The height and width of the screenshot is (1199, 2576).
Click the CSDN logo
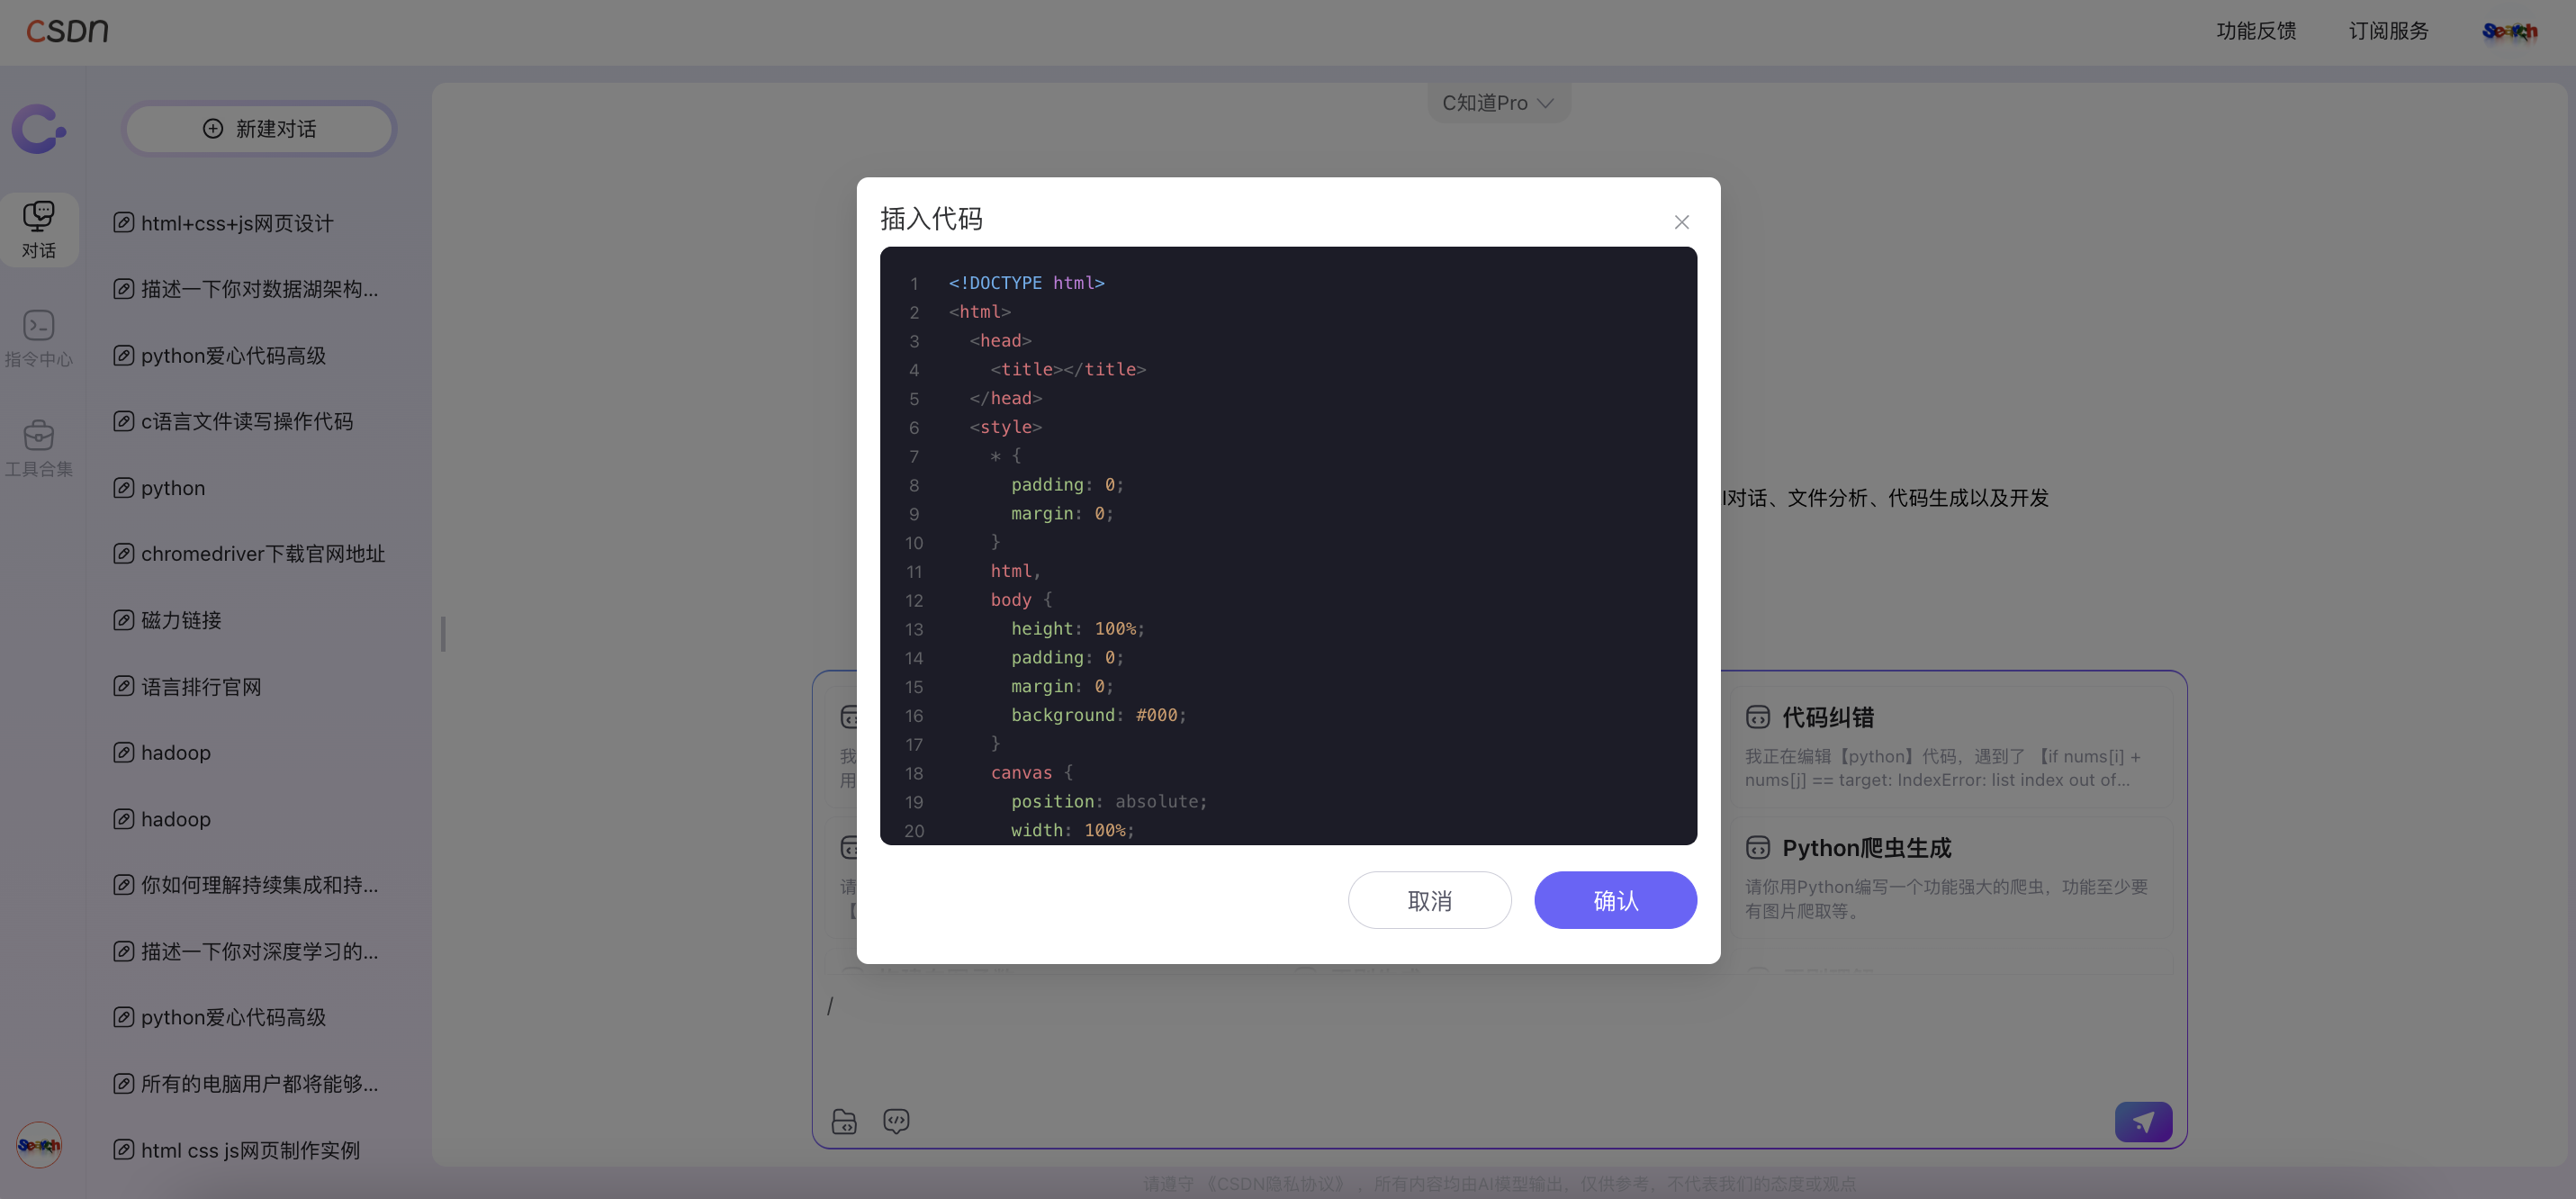pos(67,31)
